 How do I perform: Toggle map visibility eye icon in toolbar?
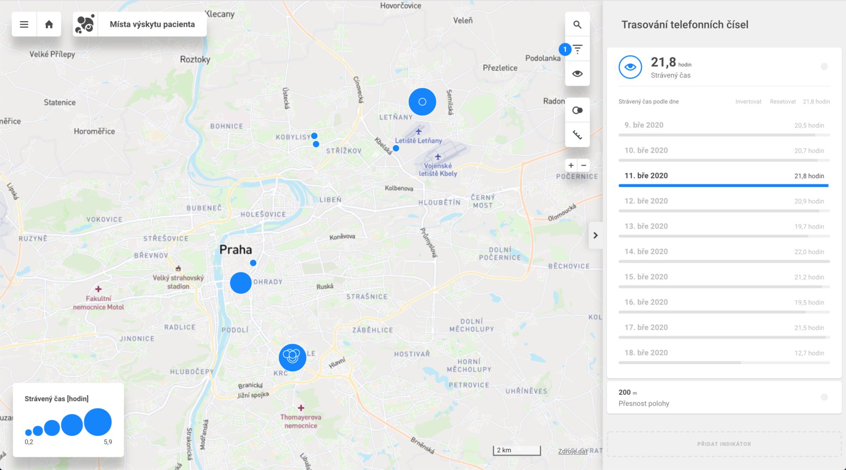tap(577, 74)
